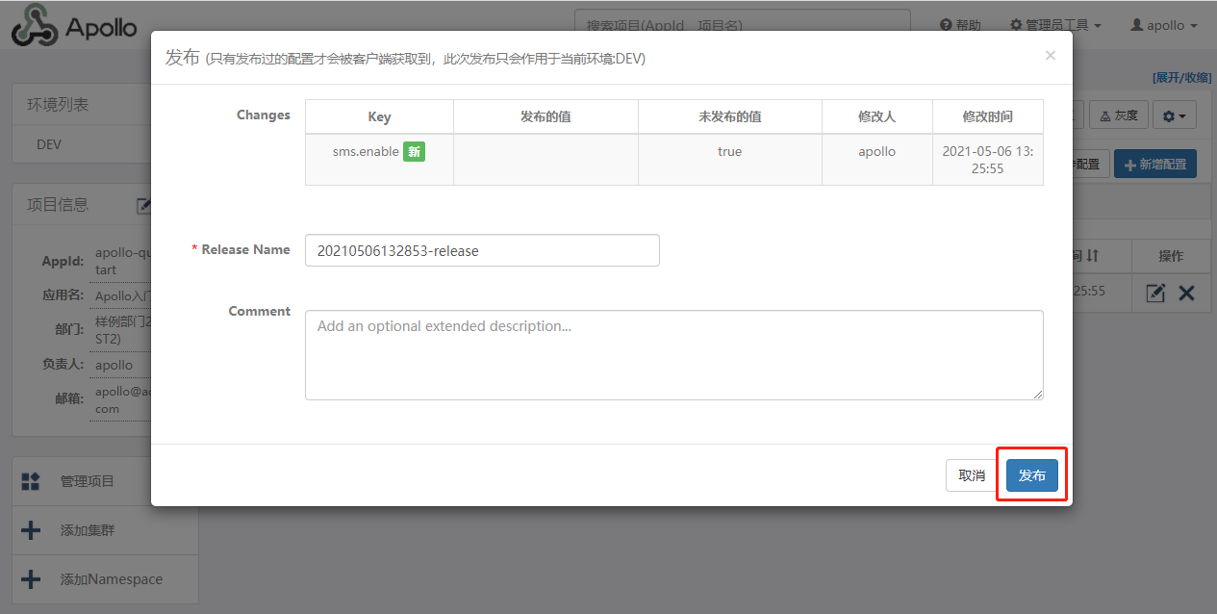Close the publish dialog with X
Image resolution: width=1217 pixels, height=614 pixels.
1050,56
